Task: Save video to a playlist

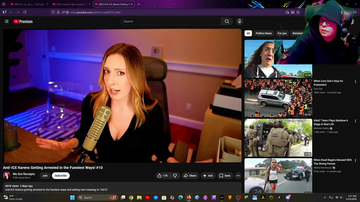Action: coord(225,176)
